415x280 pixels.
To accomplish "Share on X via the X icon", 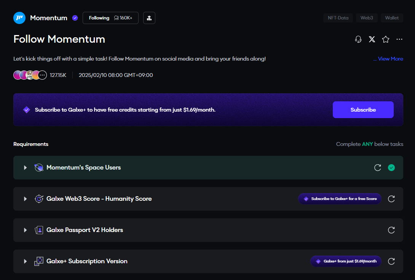I will click(372, 39).
